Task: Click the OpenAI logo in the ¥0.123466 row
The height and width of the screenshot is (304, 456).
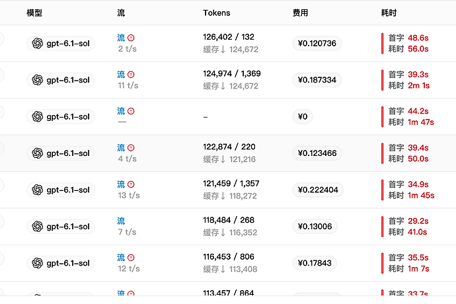Action: 38,153
